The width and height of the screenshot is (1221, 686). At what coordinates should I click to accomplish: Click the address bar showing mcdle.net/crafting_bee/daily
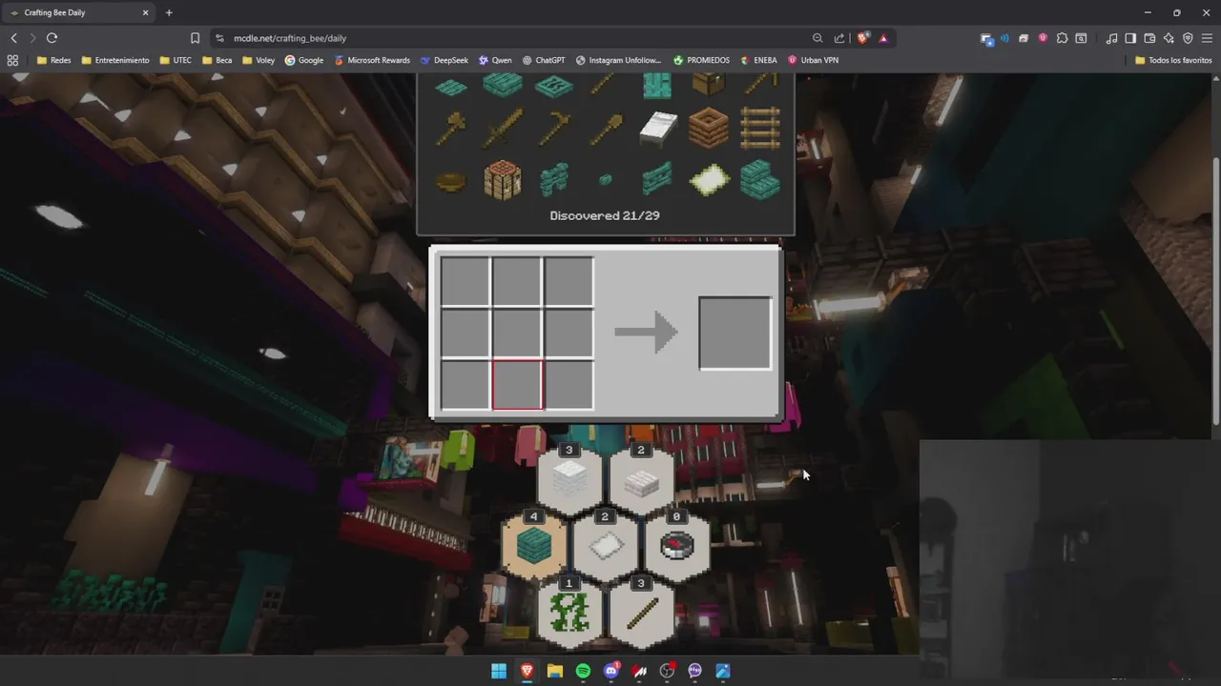pos(515,38)
